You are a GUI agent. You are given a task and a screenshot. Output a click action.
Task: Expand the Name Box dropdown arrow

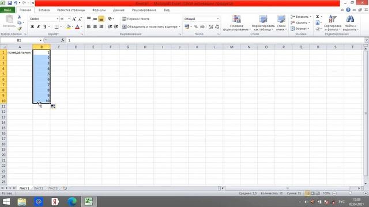point(40,40)
